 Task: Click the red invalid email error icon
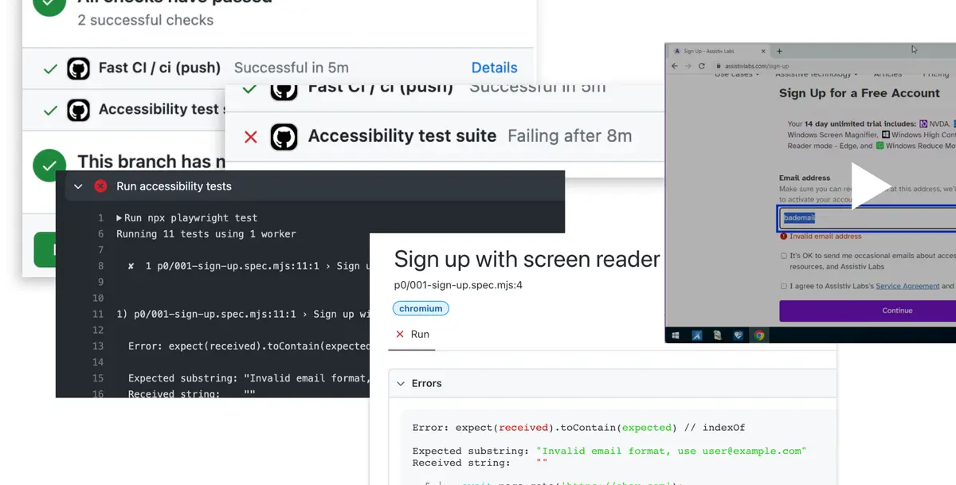tap(784, 237)
